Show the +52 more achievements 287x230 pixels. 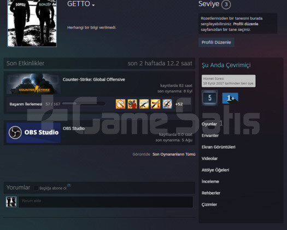(x=179, y=104)
